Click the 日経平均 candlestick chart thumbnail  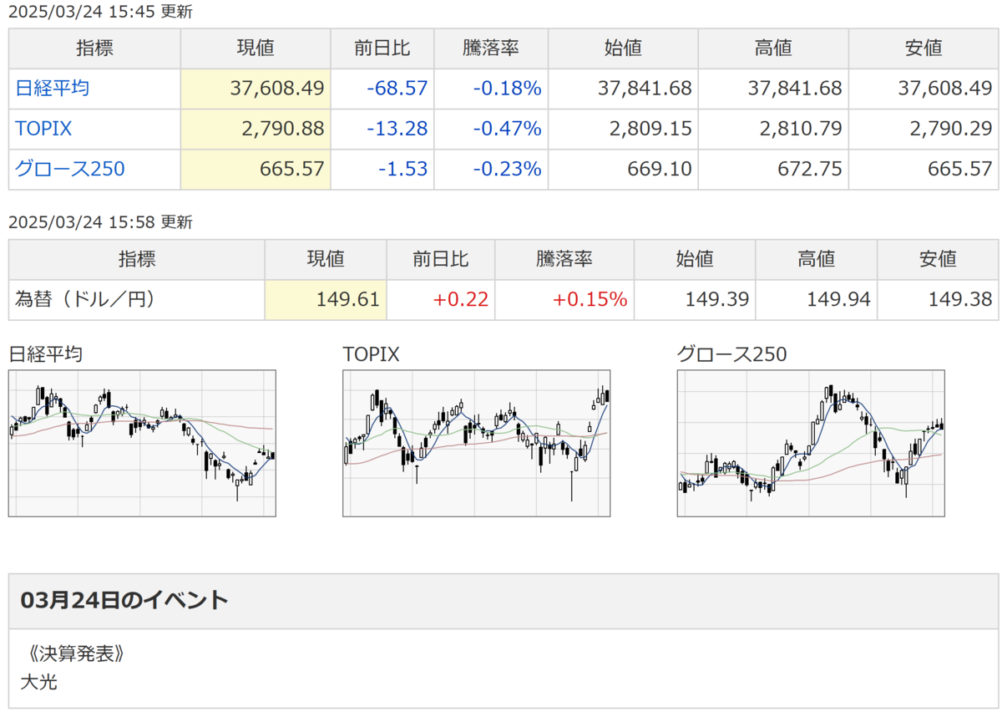coord(142,443)
